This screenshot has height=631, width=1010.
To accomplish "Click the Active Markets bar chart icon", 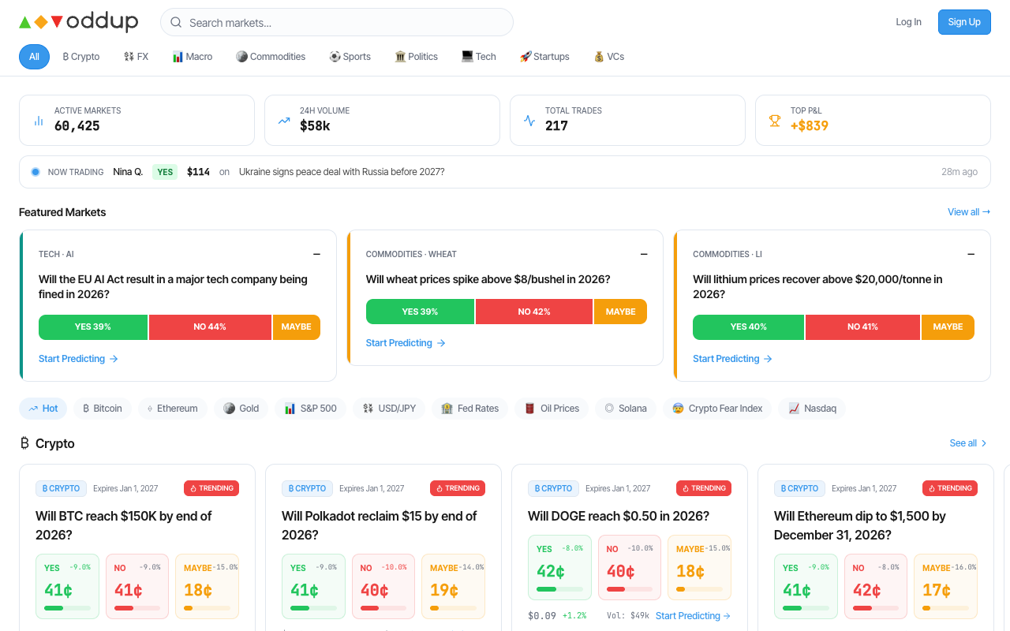I will (x=38, y=121).
